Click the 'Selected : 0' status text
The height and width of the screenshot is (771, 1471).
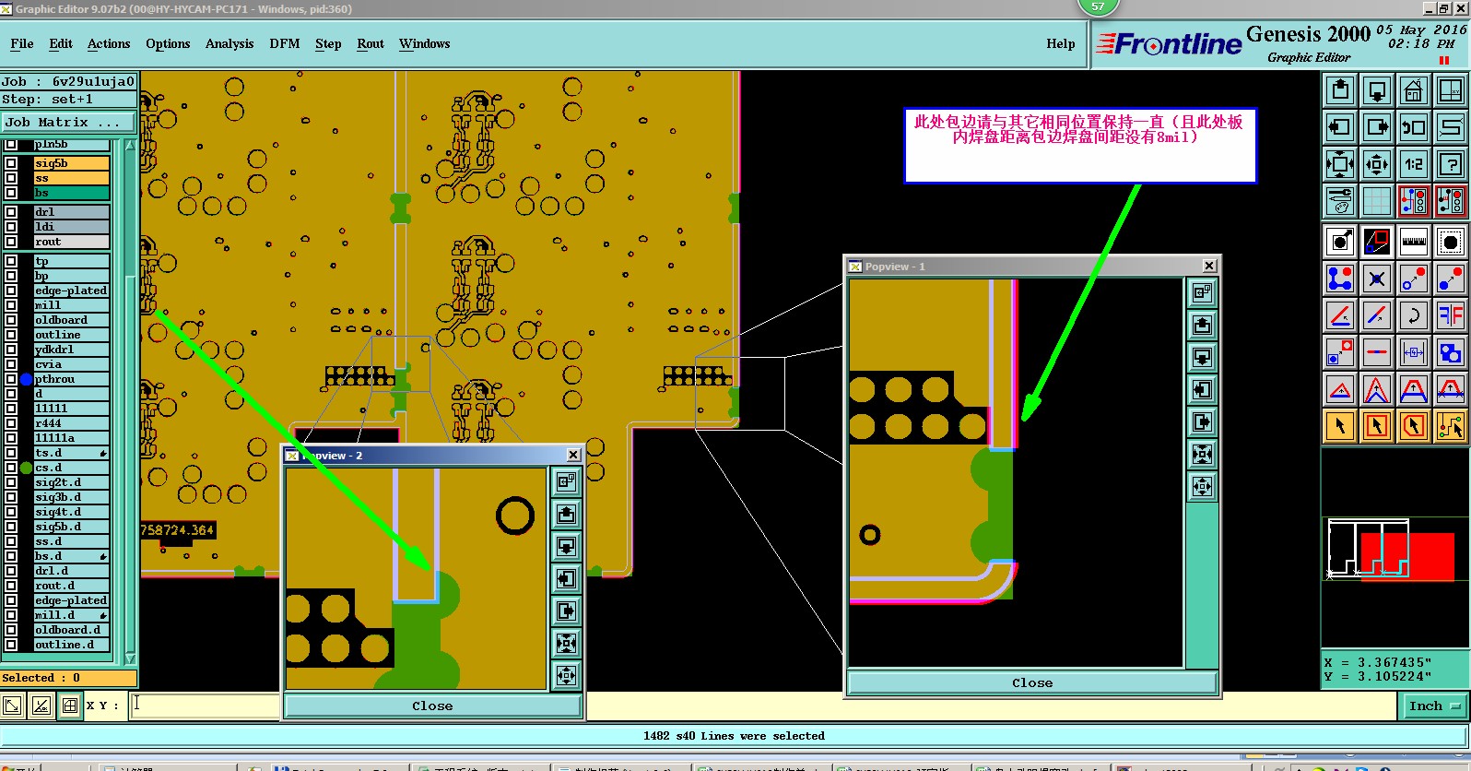click(x=41, y=678)
